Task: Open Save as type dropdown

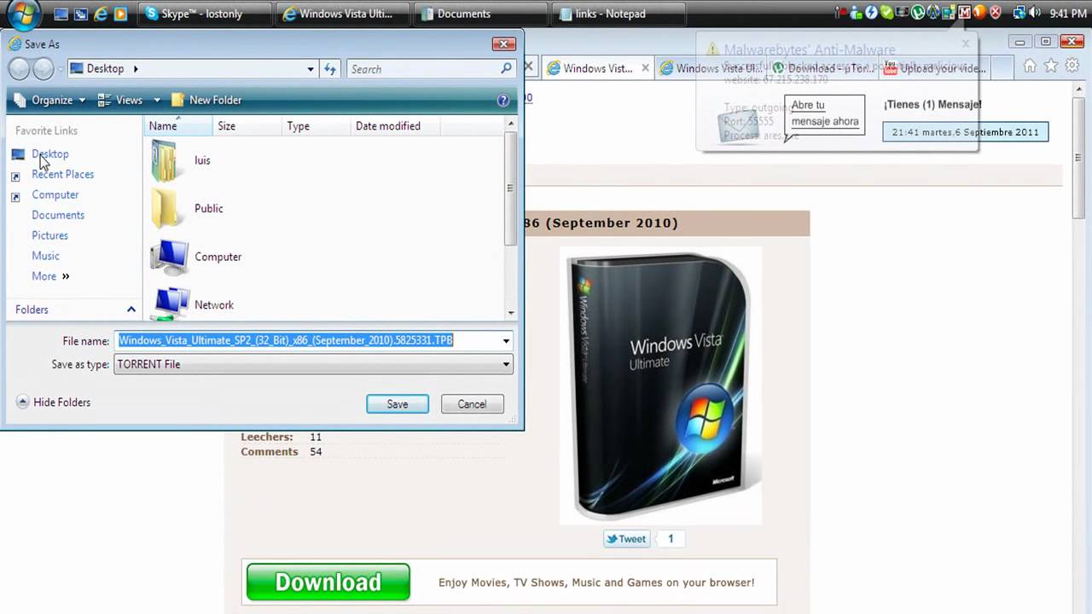Action: [x=506, y=364]
